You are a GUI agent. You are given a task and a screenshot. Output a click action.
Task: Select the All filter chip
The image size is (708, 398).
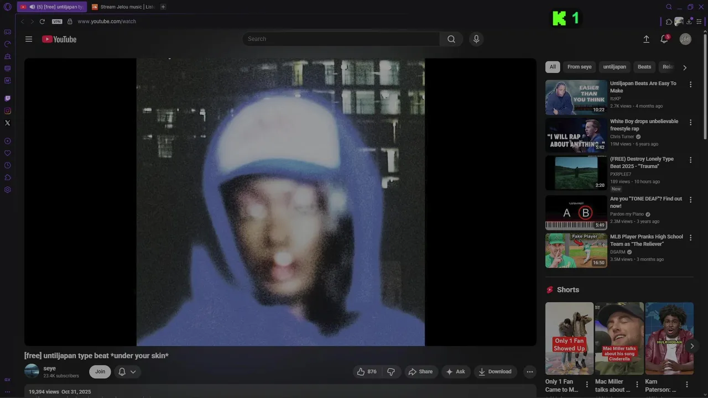tap(553, 67)
